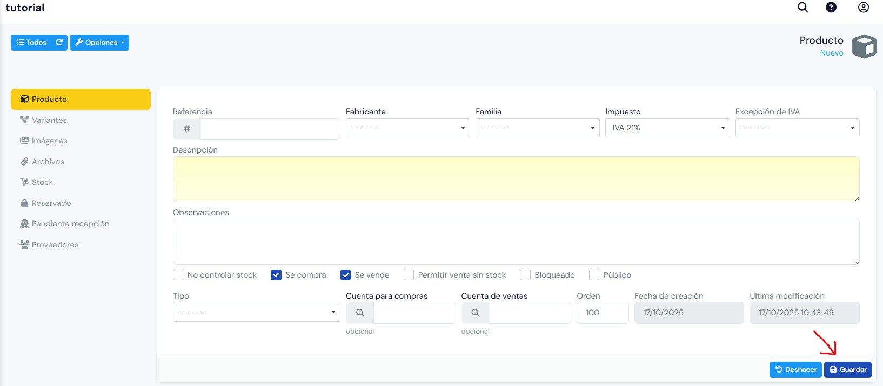Click the product box icon at top right
Image resolution: width=883 pixels, height=386 pixels.
[864, 46]
